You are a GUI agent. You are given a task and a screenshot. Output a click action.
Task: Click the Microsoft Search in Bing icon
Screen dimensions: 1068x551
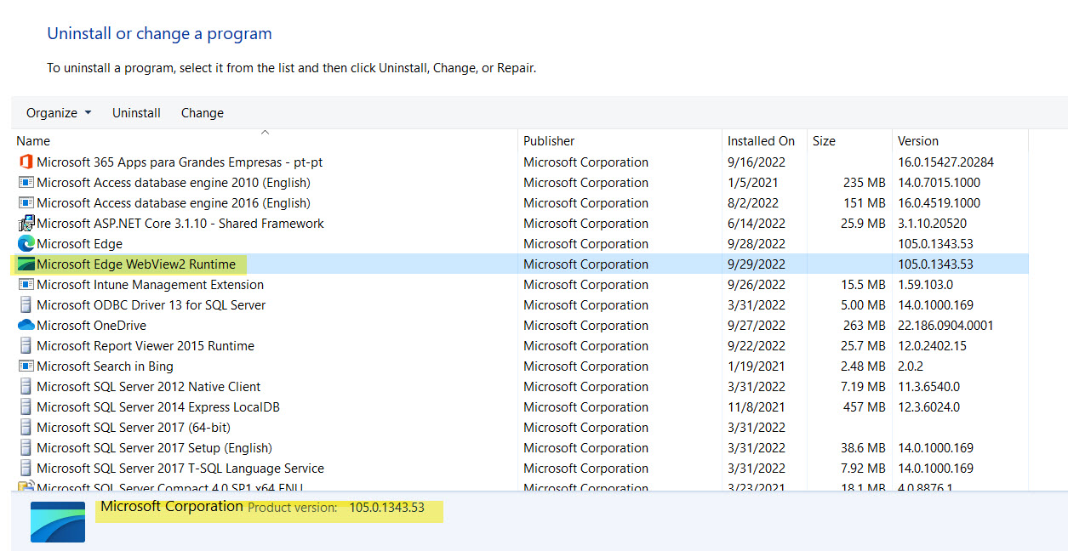[x=26, y=366]
